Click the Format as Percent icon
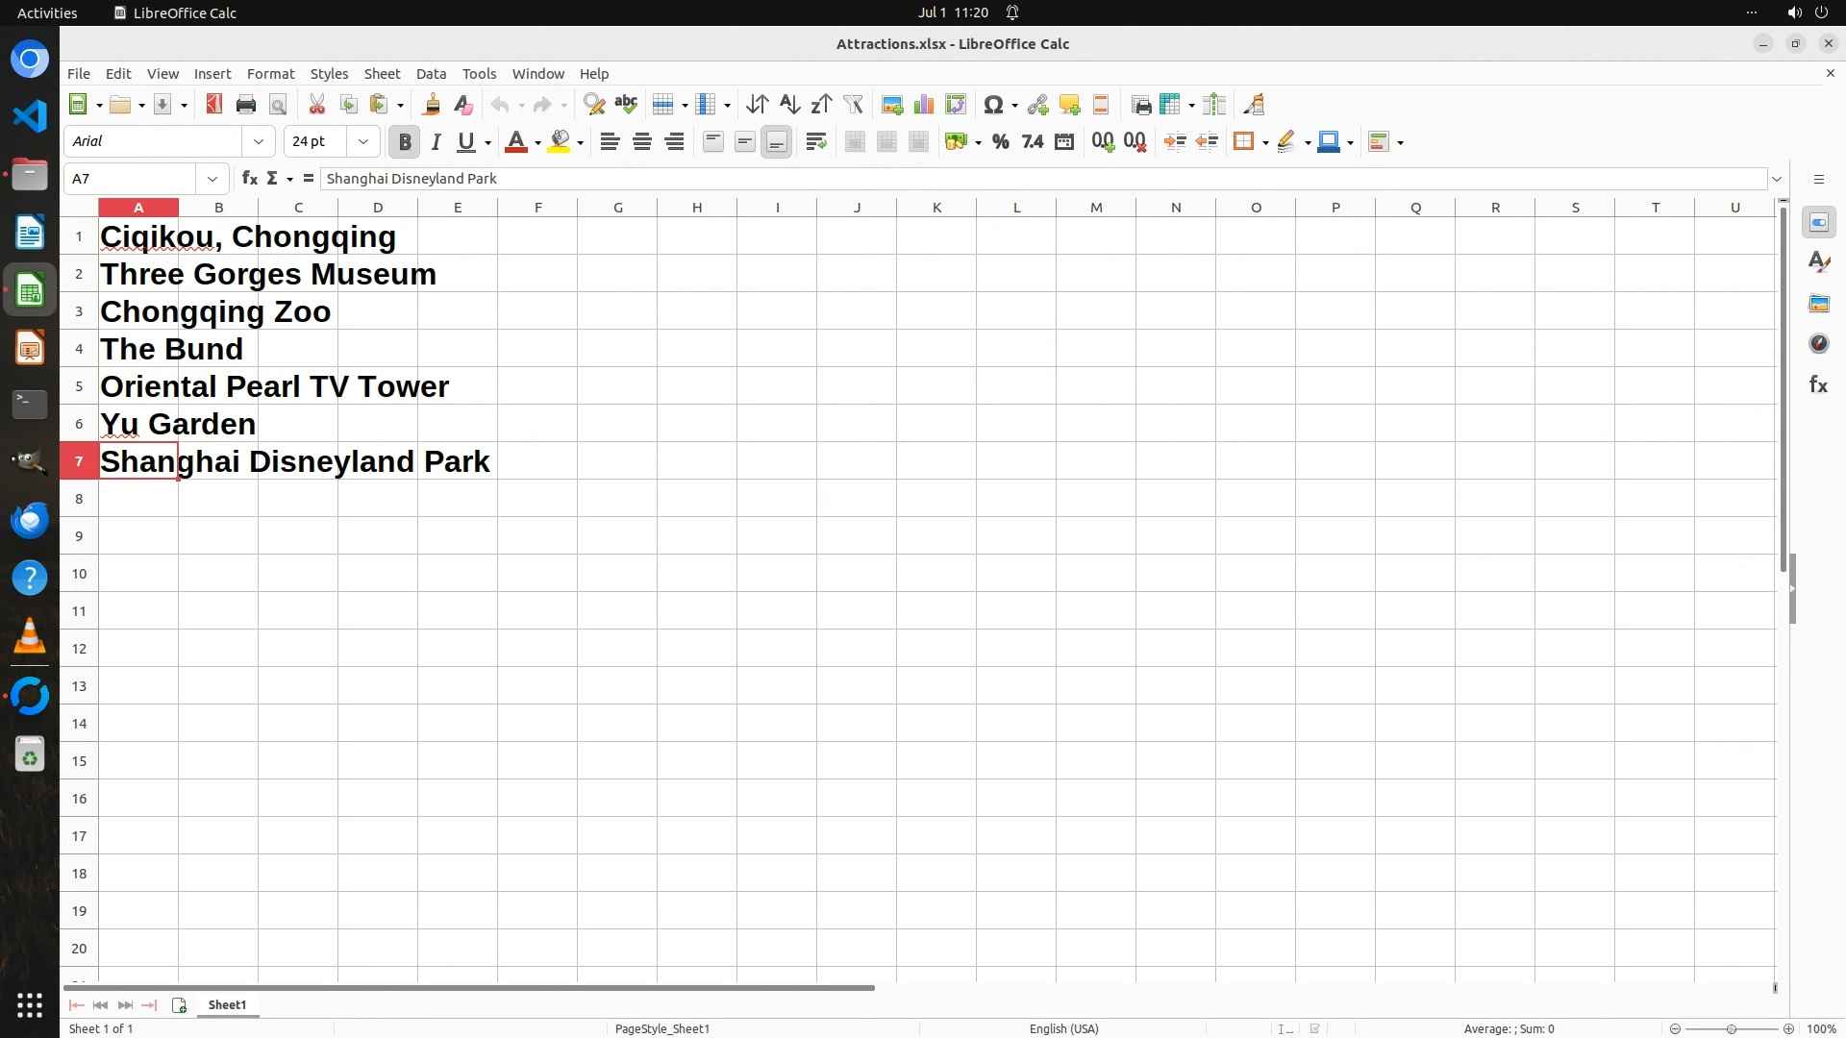This screenshot has width=1846, height=1038. click(x=1001, y=142)
